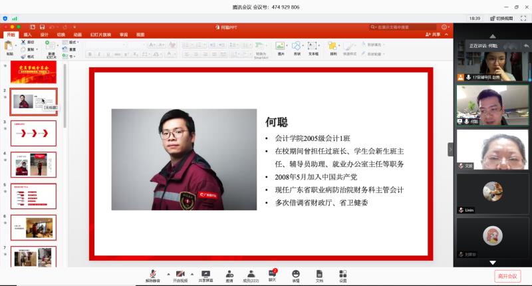Switch to the Home (开始) tab
The height and width of the screenshot is (286, 532).
point(11,35)
